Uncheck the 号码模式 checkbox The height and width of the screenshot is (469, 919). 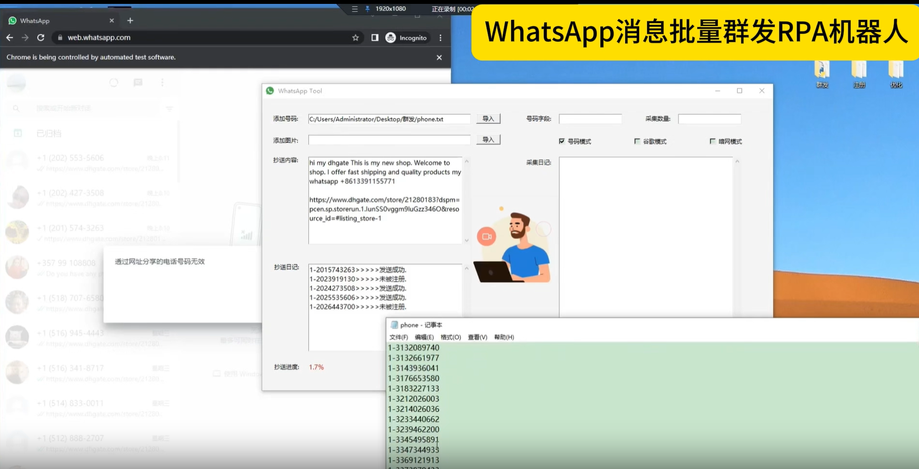[562, 141]
